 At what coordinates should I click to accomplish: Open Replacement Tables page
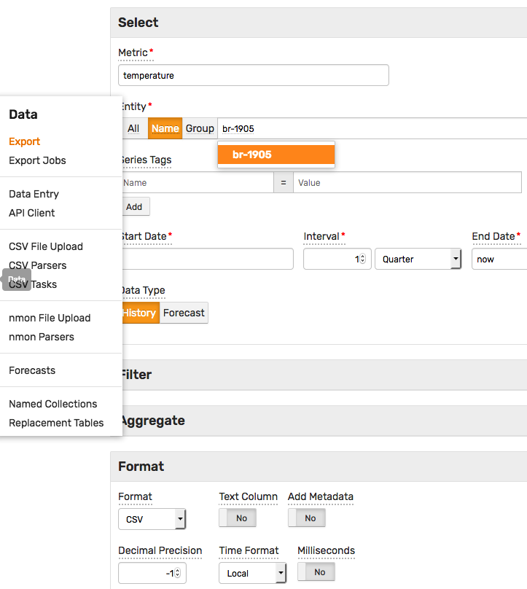[56, 423]
